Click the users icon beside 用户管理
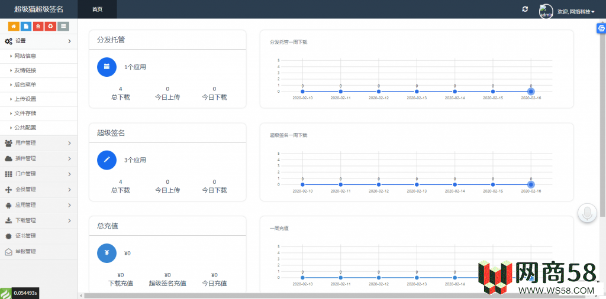This screenshot has height=299, width=606. click(x=8, y=143)
